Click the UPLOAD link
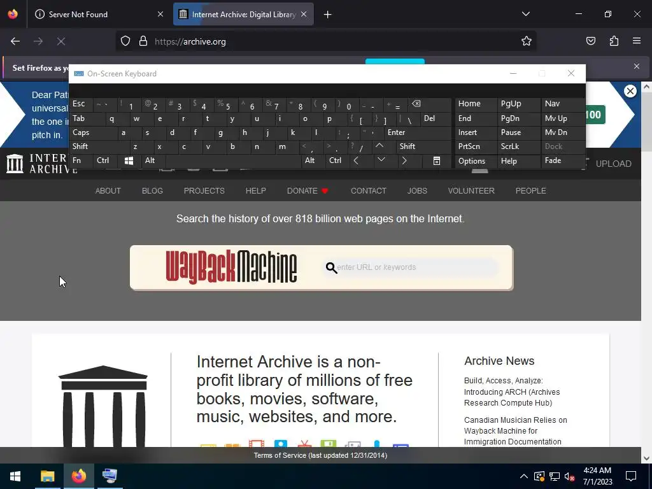The width and height of the screenshot is (652, 489). point(613,164)
